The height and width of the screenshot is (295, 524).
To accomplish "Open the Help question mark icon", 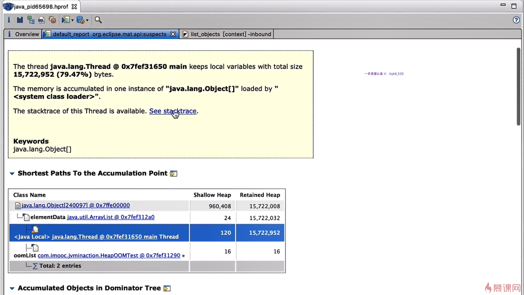I will [x=516, y=20].
